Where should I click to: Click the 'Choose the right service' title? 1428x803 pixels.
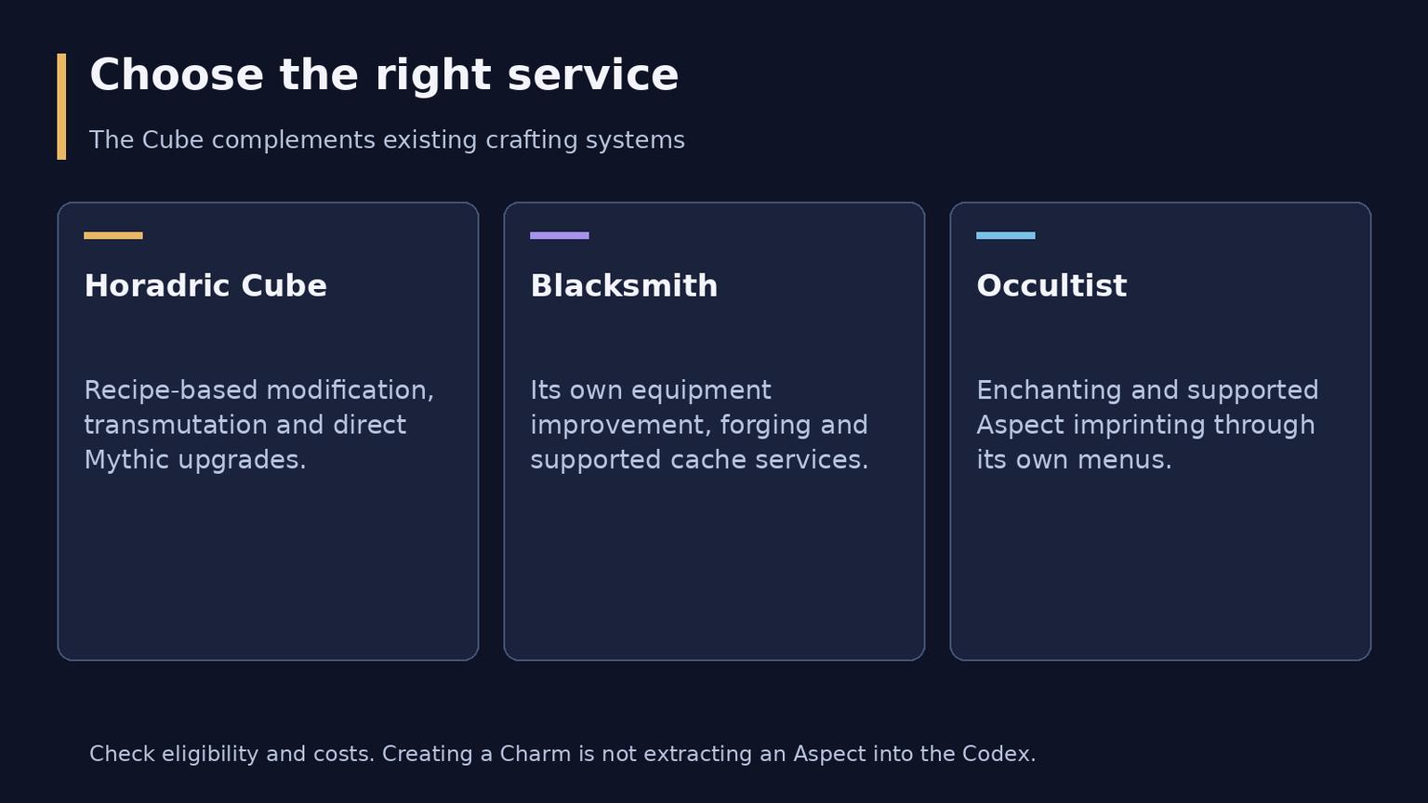tap(384, 75)
